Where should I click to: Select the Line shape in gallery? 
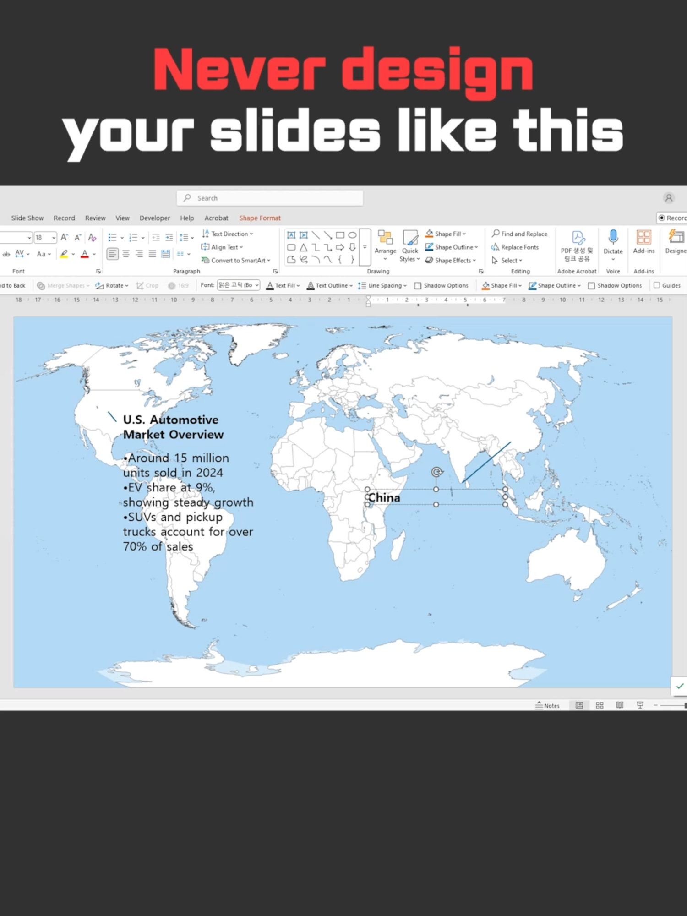coord(316,235)
